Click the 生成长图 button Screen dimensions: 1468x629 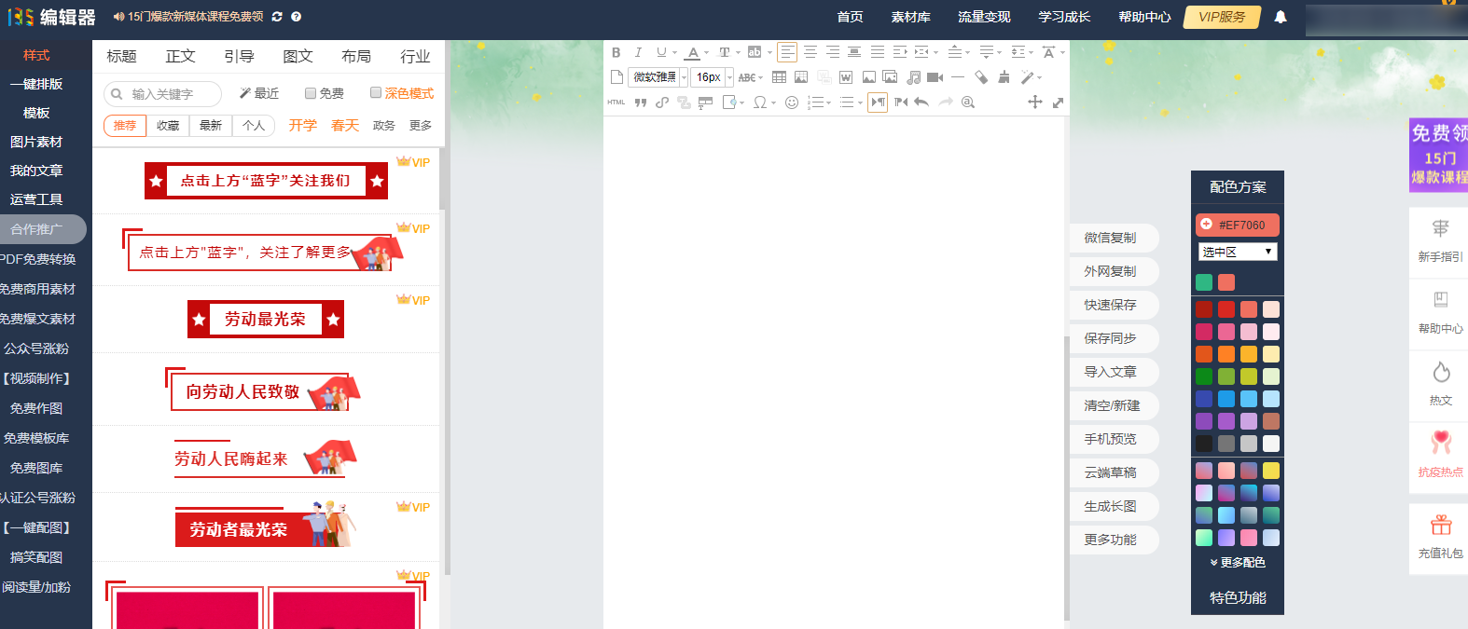pyautogui.click(x=1114, y=506)
